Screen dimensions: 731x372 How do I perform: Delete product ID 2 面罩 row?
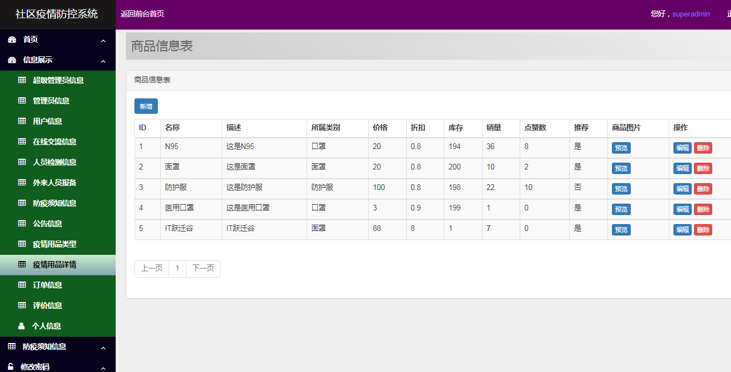click(x=703, y=168)
